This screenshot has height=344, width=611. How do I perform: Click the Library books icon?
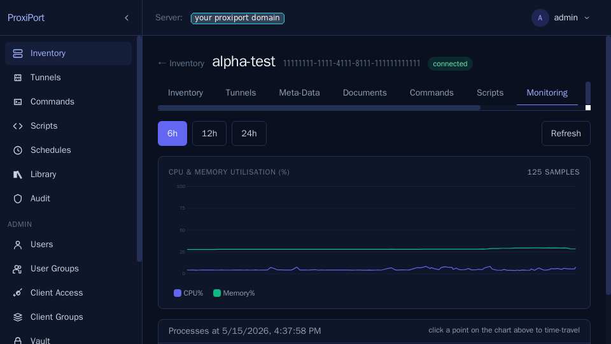tap(18, 175)
